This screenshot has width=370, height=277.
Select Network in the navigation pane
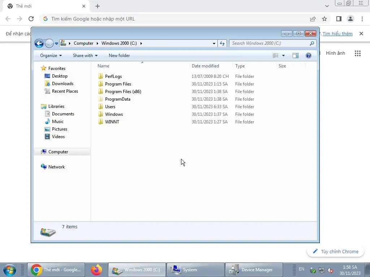(x=56, y=167)
